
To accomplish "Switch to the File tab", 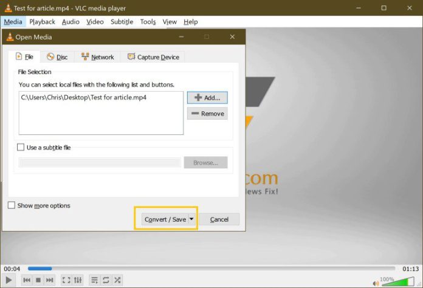I will click(24, 57).
